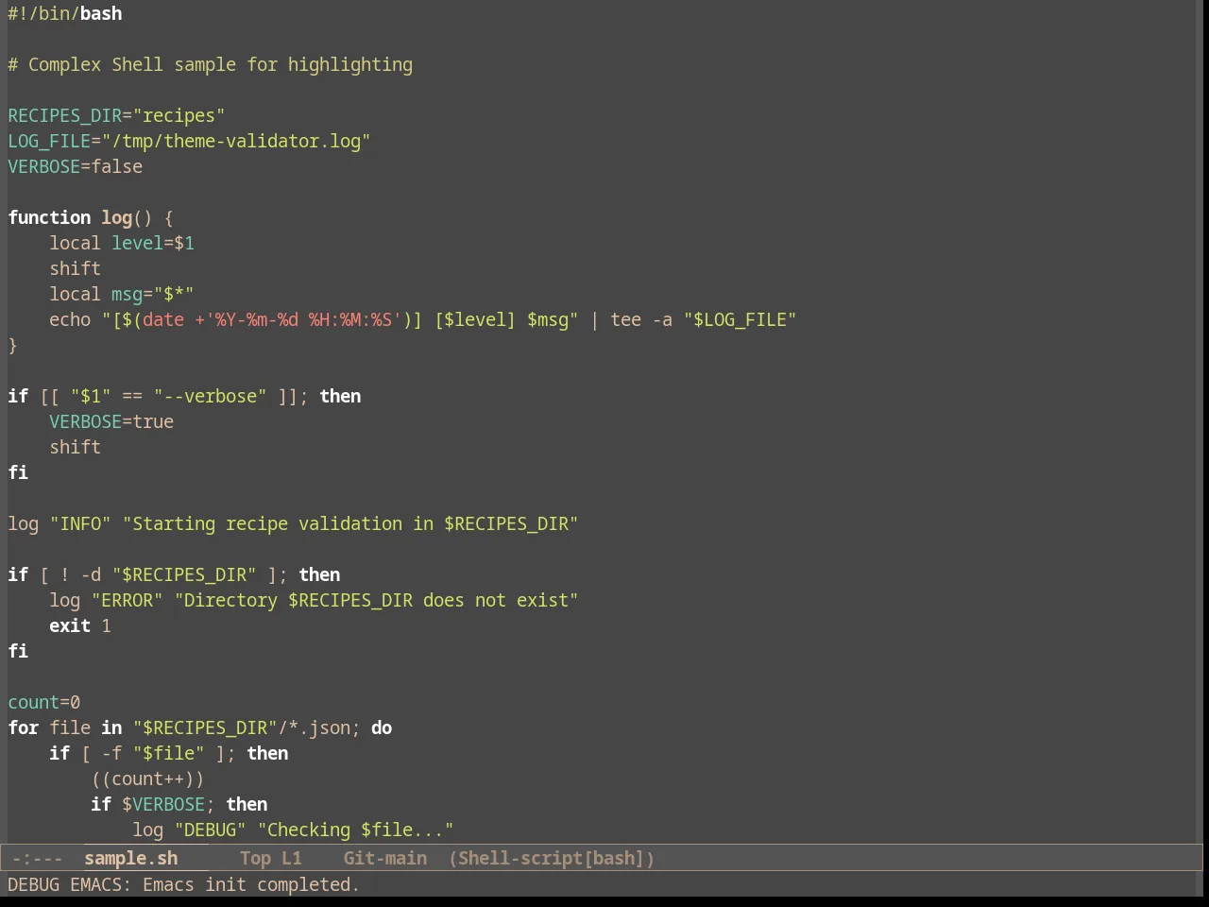Click the -f "$file" test condition
1209x907 pixels.
coord(153,753)
